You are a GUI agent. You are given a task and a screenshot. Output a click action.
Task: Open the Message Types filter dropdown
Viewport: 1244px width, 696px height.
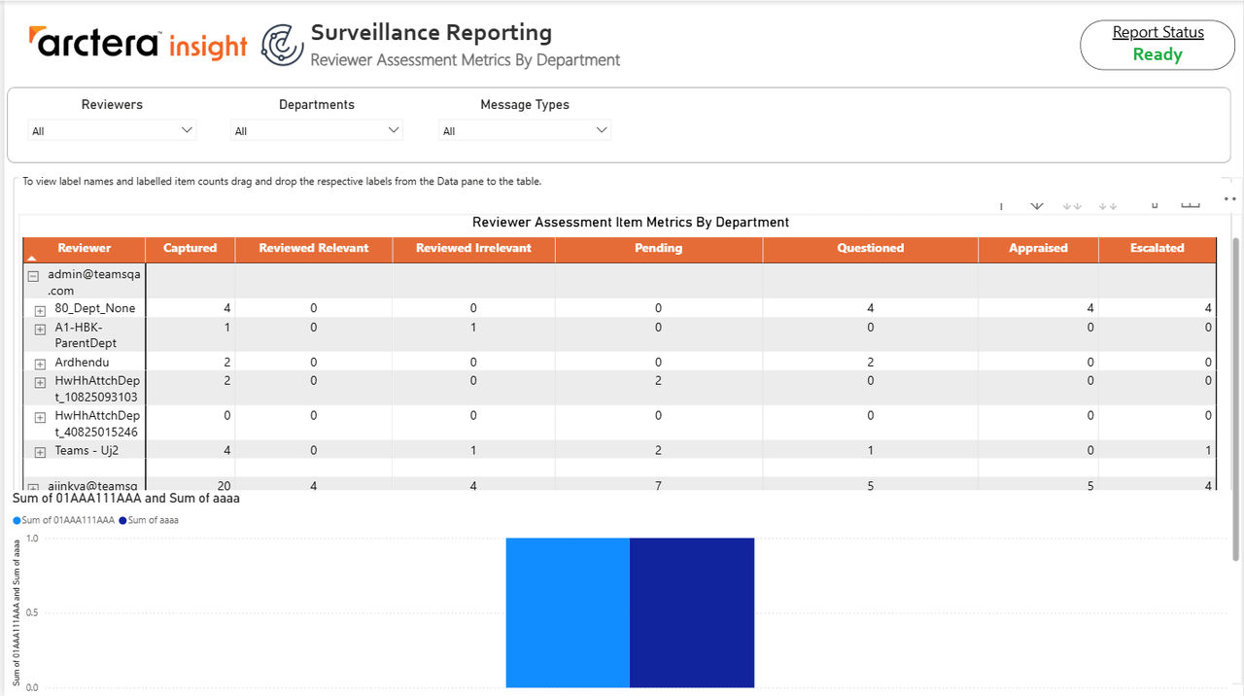coord(525,130)
